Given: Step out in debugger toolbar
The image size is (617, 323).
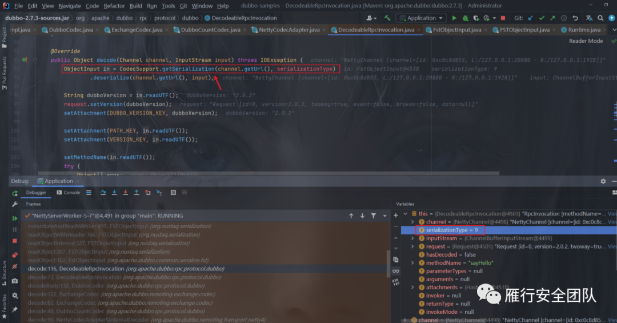Looking at the screenshot, I should click(137, 193).
